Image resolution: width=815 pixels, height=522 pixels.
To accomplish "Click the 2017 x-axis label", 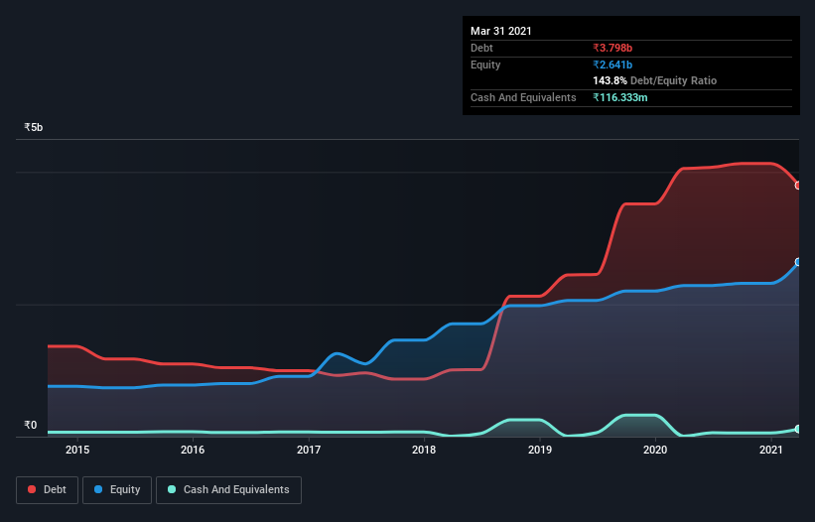I will (x=308, y=450).
